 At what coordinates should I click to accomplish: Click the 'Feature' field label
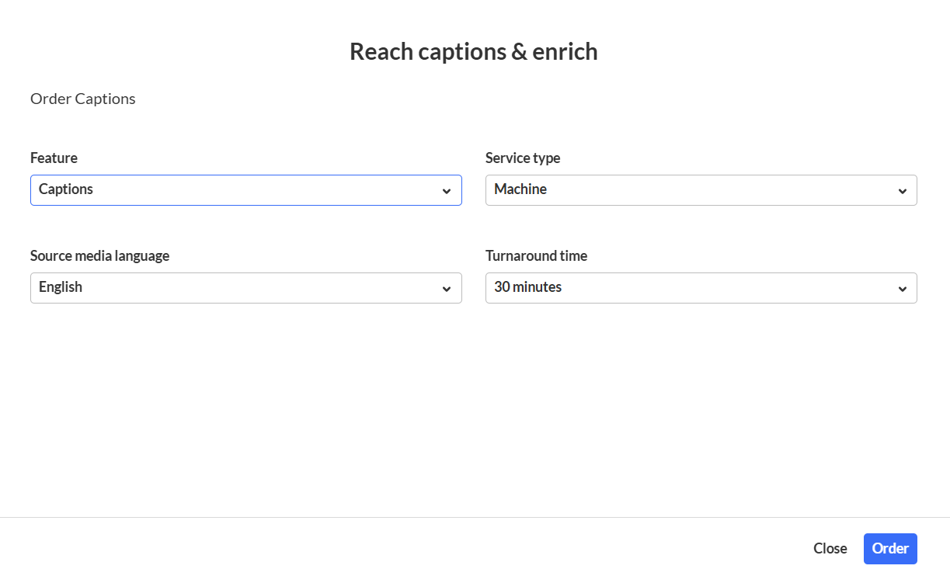54,158
